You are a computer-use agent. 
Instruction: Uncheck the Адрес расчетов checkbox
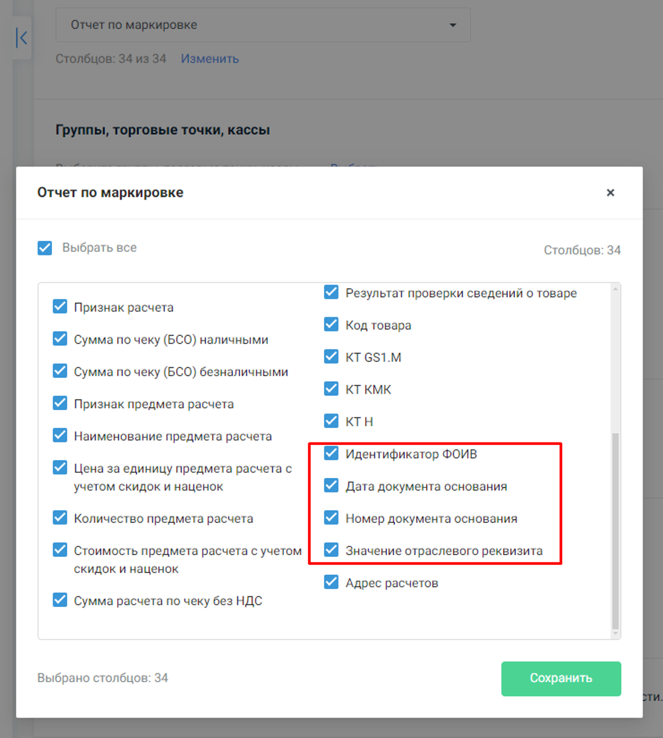tap(331, 583)
